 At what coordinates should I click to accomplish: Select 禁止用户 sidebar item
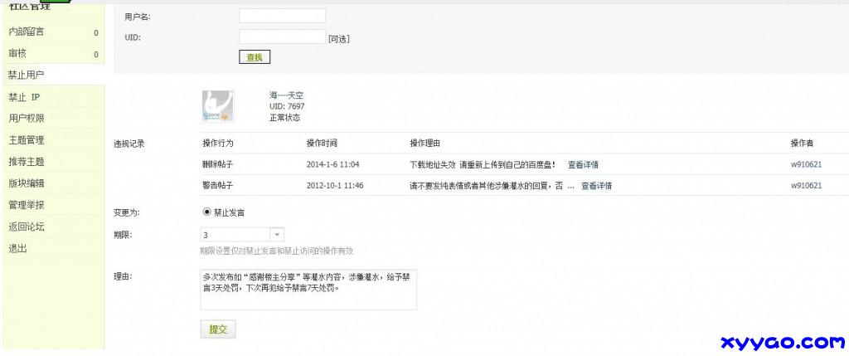(27, 76)
